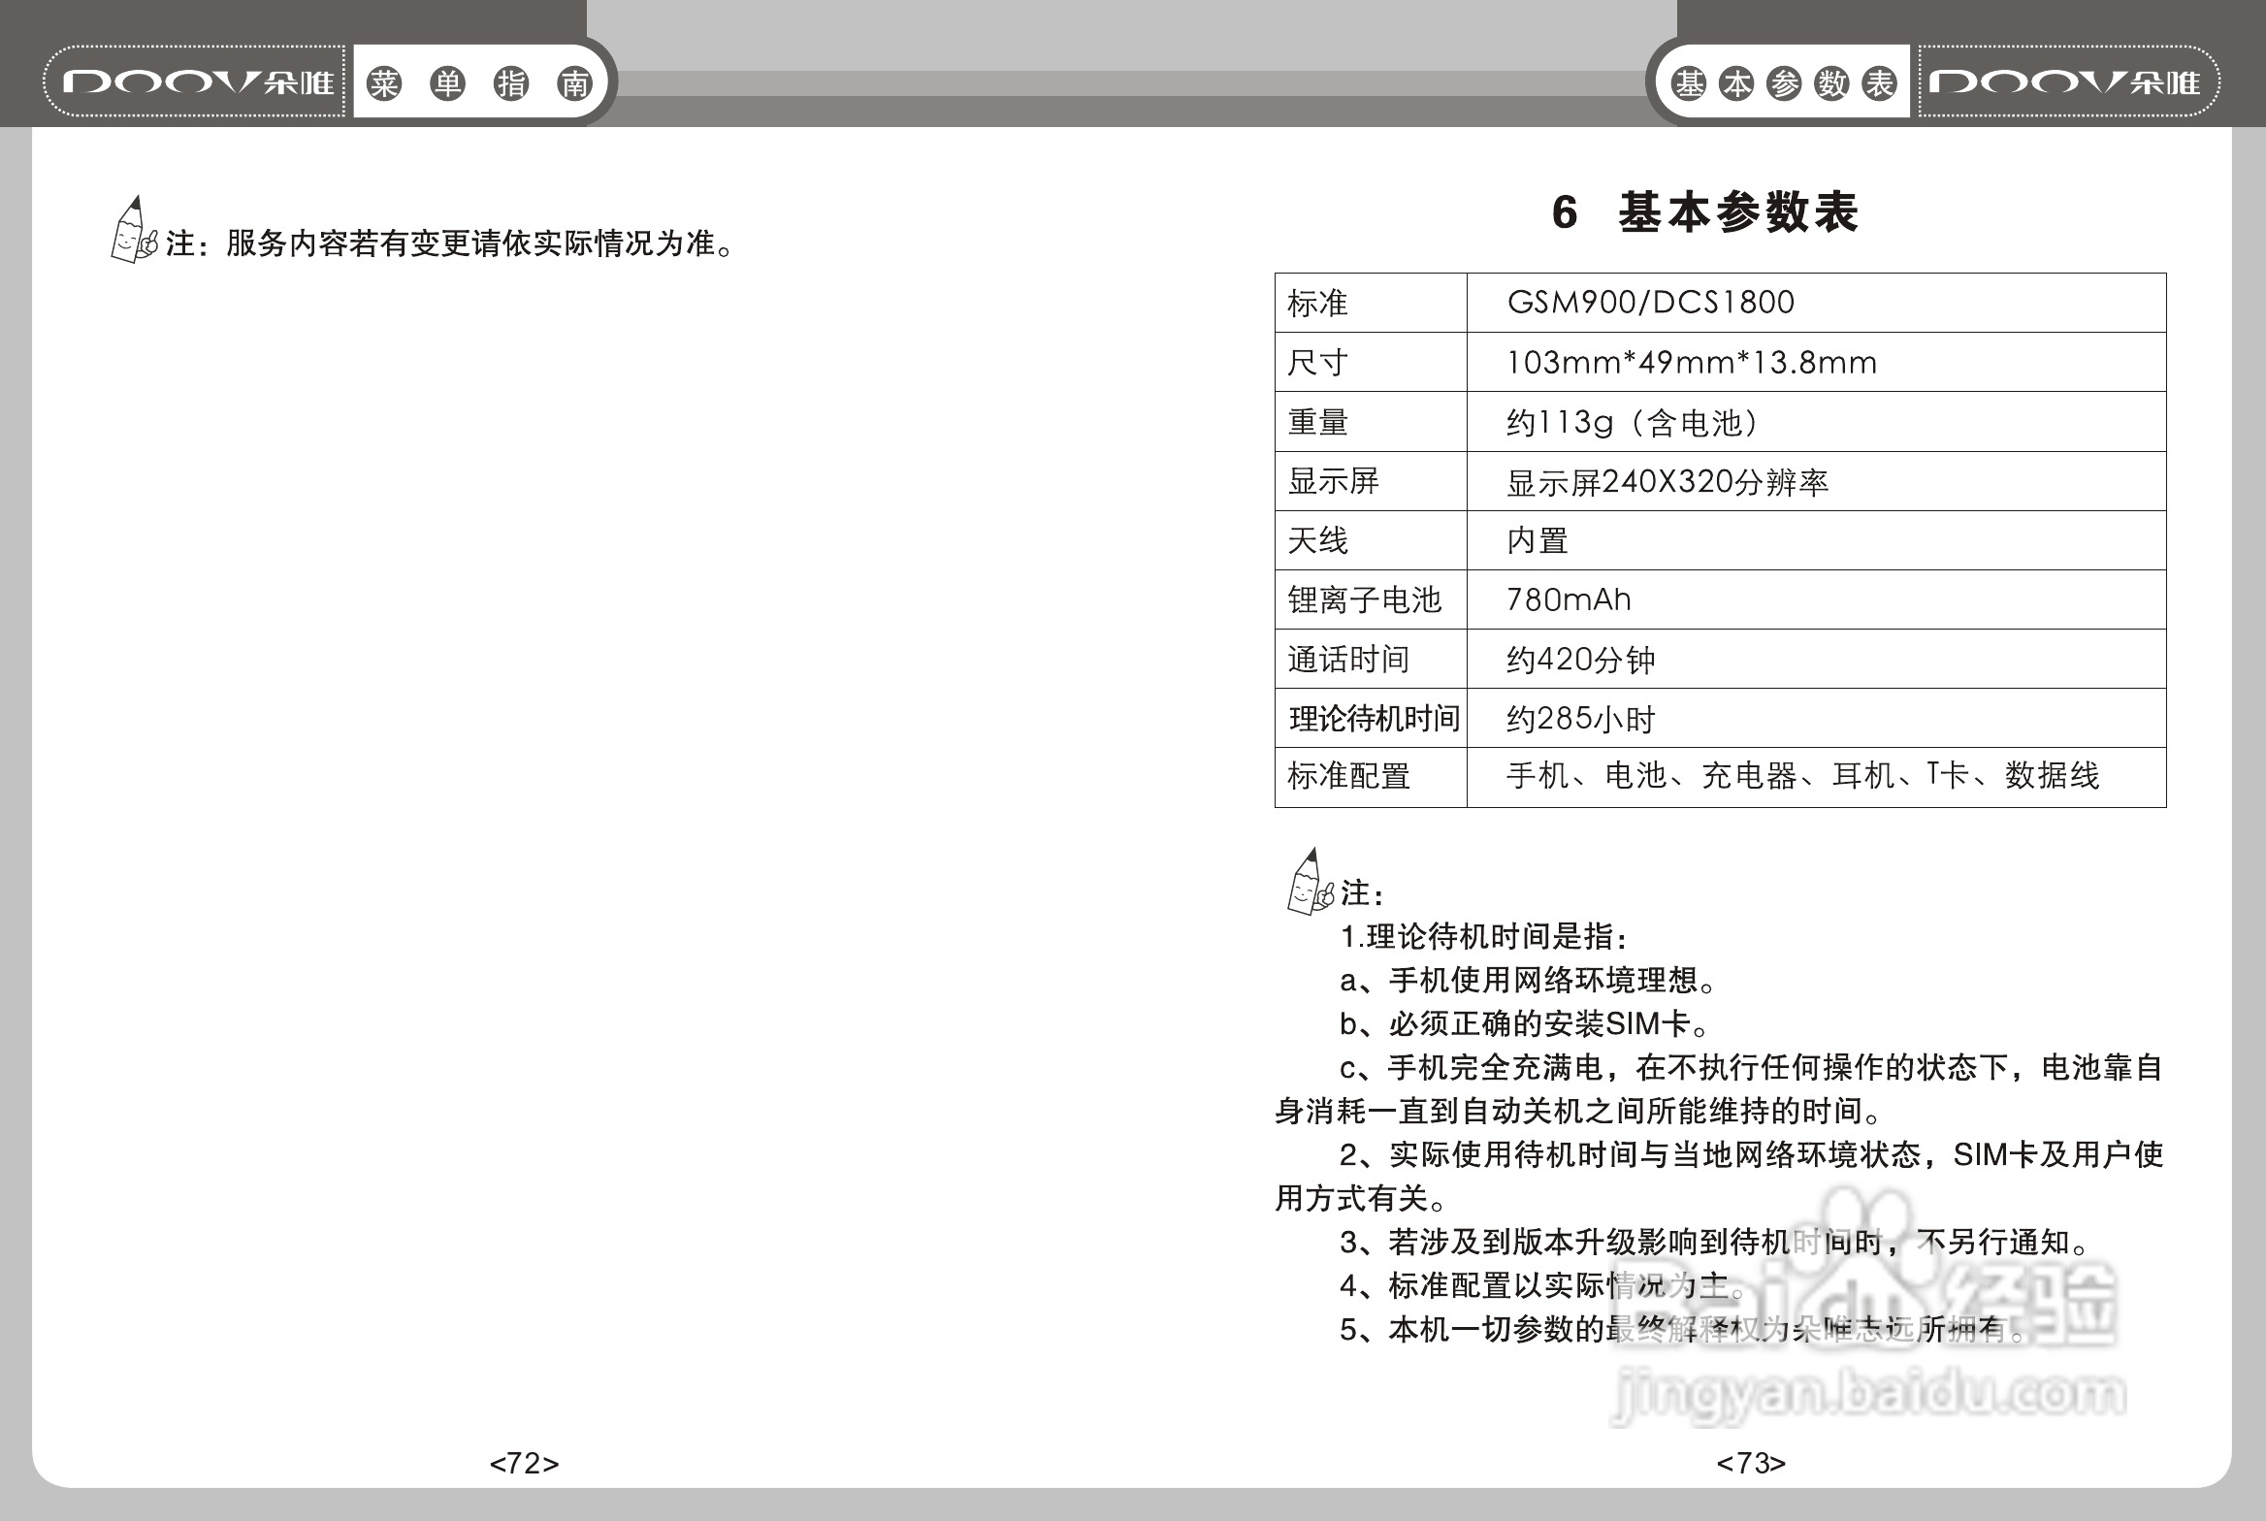Click the DOOV logo at top left
2266x1521 pixels.
[197, 81]
